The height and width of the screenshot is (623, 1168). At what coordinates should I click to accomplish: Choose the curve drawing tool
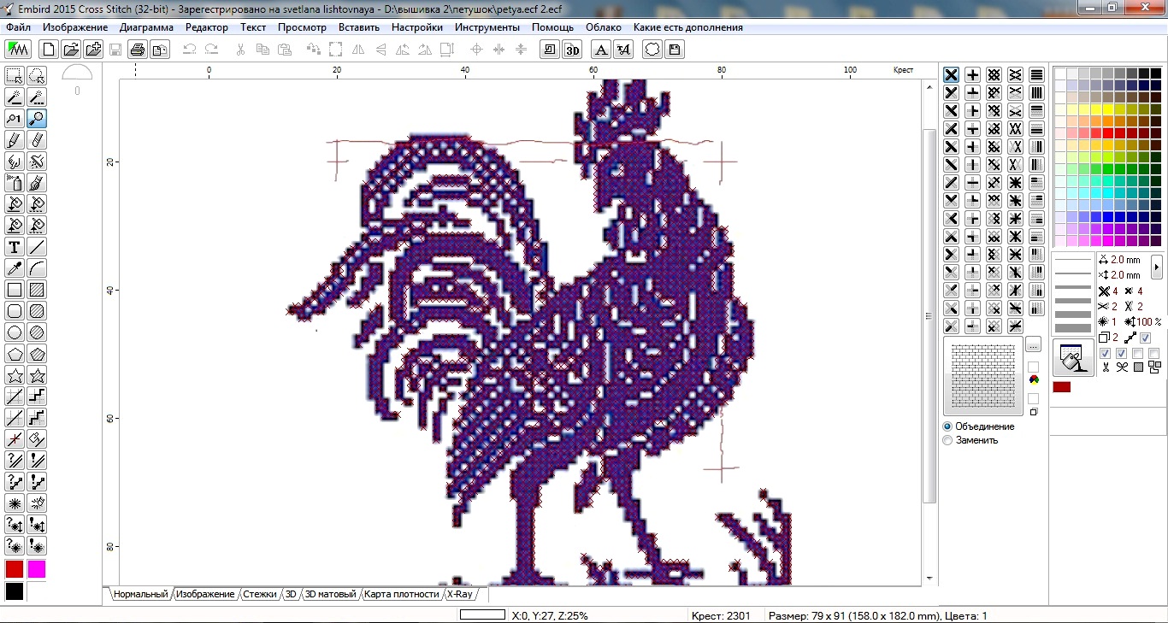pyautogui.click(x=37, y=268)
